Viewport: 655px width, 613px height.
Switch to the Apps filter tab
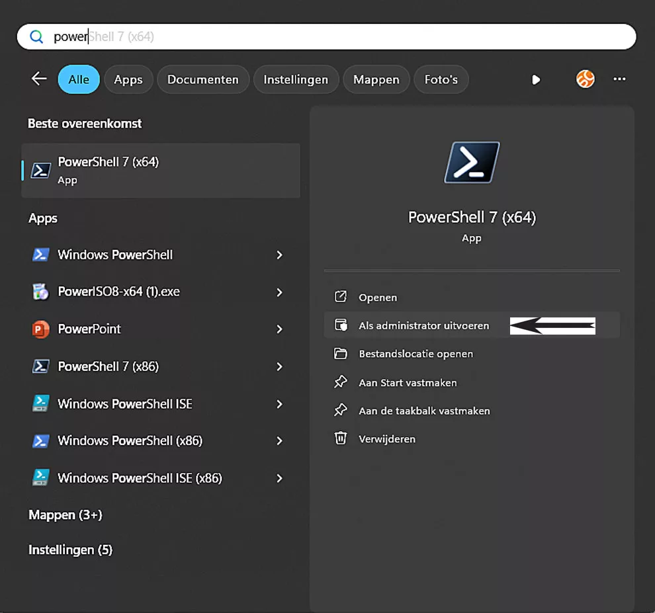(x=128, y=79)
